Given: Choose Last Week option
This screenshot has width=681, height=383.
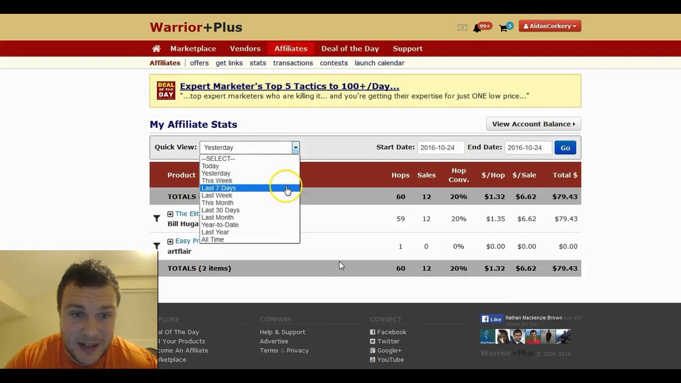Looking at the screenshot, I should coord(250,195).
